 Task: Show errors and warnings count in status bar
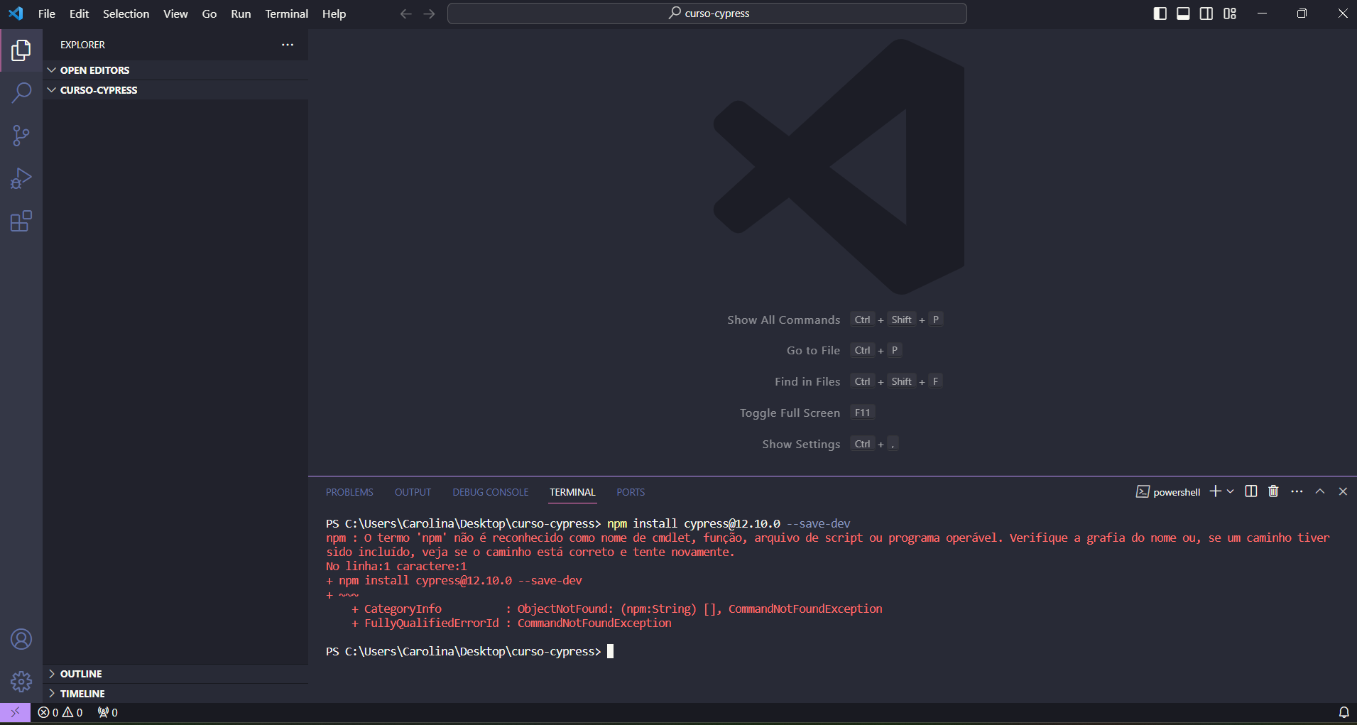click(60, 712)
